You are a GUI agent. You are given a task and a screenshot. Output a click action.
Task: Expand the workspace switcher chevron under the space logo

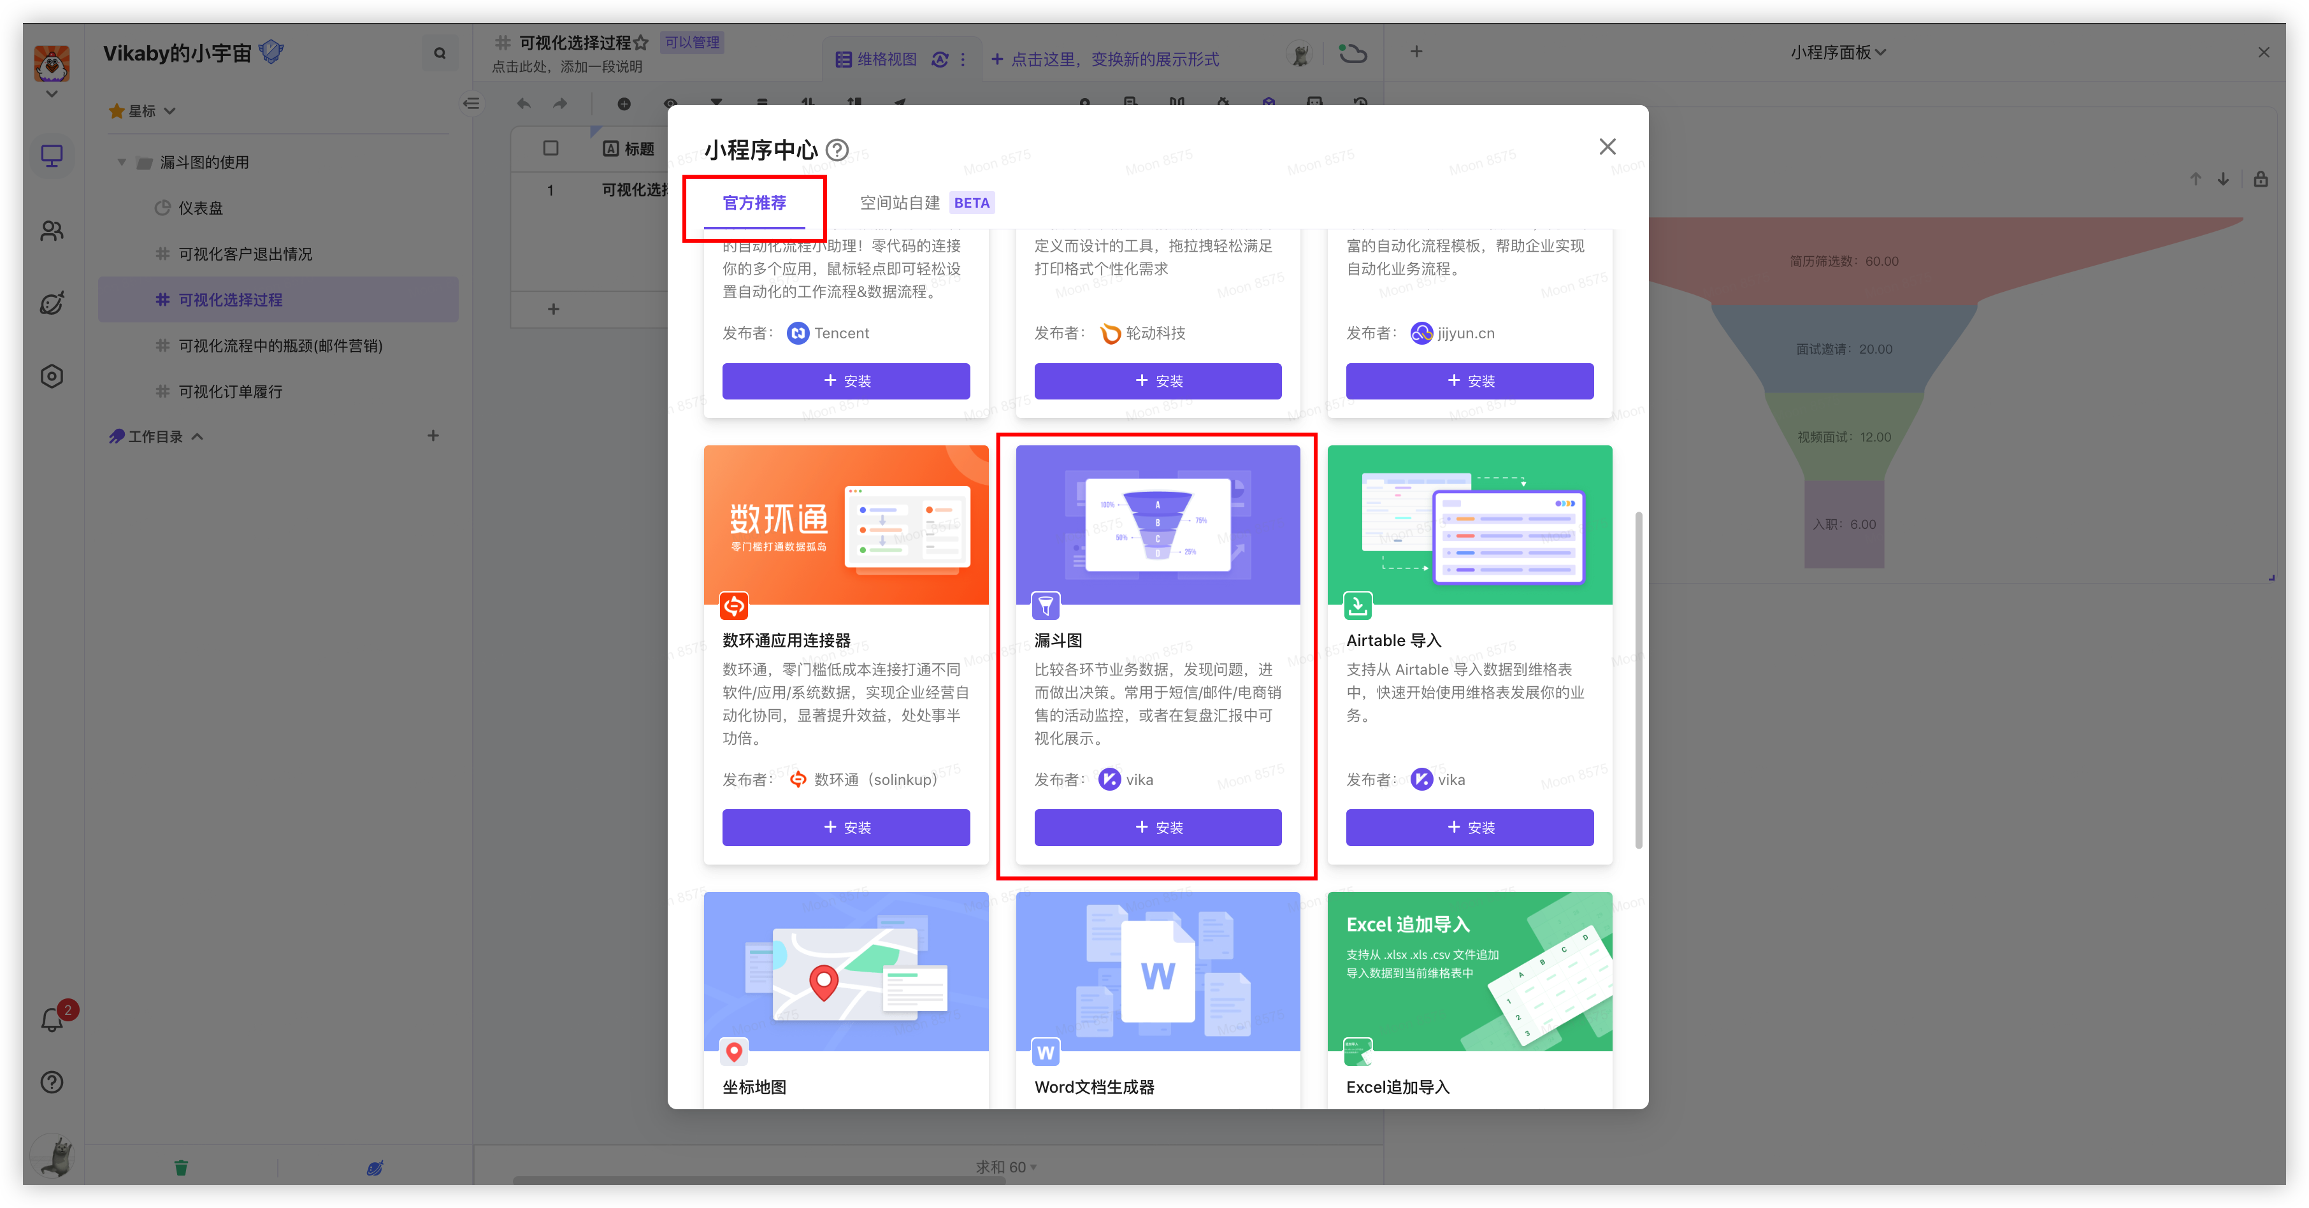[52, 93]
